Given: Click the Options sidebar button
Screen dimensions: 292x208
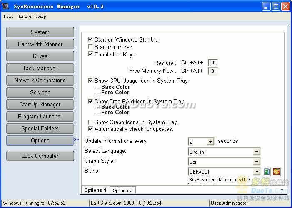Looking at the screenshot, I should tap(40, 140).
